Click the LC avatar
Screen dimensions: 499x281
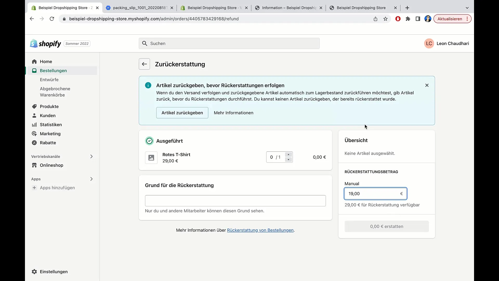point(429,43)
